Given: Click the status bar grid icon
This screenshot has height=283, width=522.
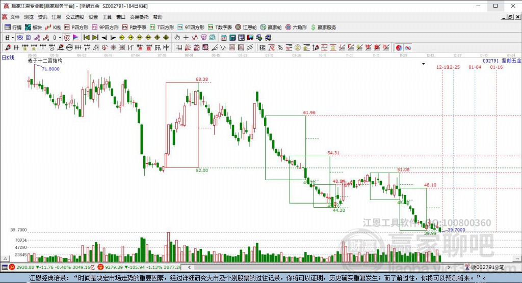Looking at the screenshot, I should point(5,267).
